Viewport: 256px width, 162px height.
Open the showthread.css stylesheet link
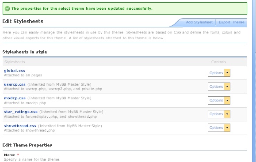[20, 126]
